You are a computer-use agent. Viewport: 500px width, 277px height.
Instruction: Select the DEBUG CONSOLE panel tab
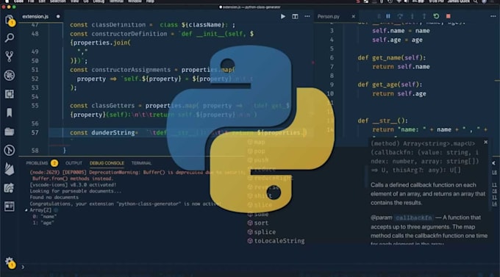(x=107, y=163)
